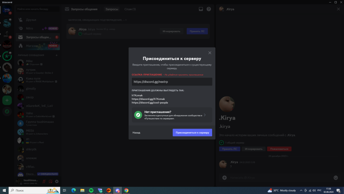Click the green compass icon in dialog
This screenshot has width=344, height=194.
[x=138, y=115]
